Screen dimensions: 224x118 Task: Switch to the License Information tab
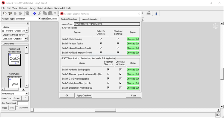tap(89, 19)
